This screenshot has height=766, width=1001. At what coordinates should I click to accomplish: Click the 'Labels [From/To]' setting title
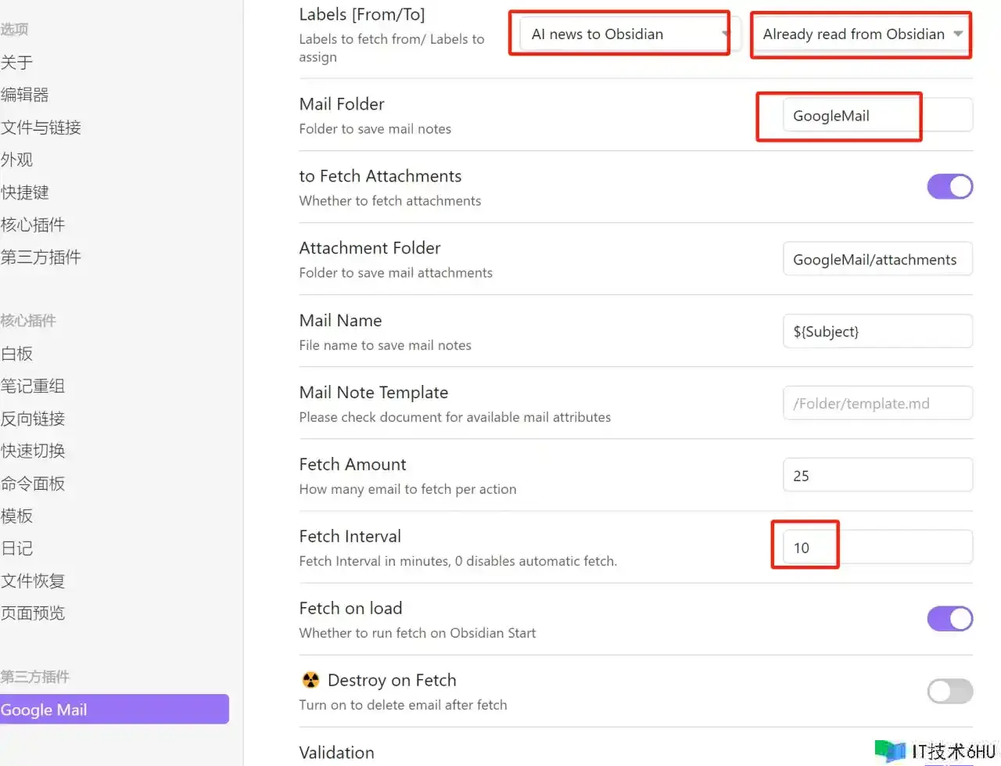click(x=362, y=14)
